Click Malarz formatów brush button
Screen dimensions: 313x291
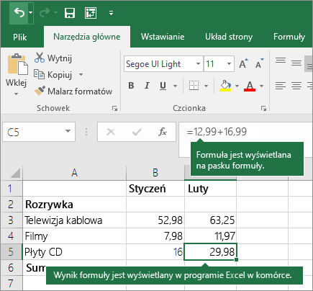pos(73,91)
